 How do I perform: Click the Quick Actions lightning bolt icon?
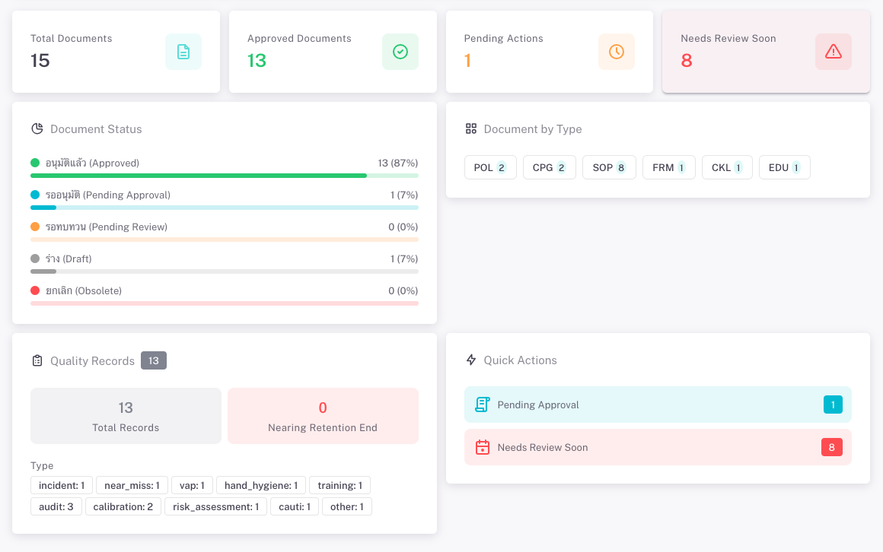pyautogui.click(x=470, y=360)
